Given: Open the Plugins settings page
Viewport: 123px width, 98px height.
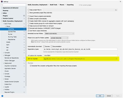Looking at the screenshot, I should pos(5,16).
